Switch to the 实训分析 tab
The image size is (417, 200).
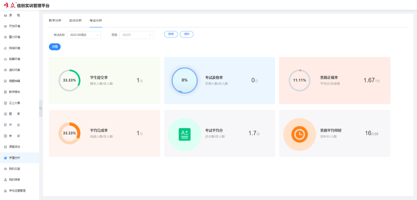pos(75,20)
